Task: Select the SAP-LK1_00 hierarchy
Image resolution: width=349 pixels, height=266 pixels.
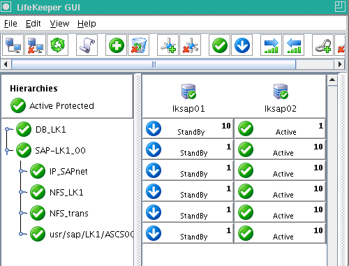Action: (60, 151)
